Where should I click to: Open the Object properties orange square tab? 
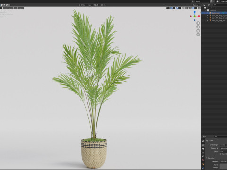(x=203, y=164)
